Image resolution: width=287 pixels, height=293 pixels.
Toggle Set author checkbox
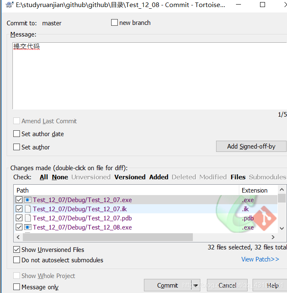click(x=17, y=147)
